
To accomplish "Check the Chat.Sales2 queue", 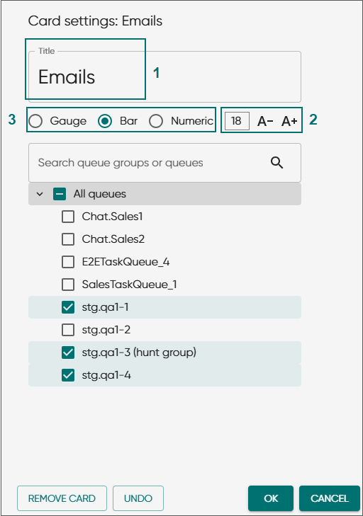I will coord(68,239).
